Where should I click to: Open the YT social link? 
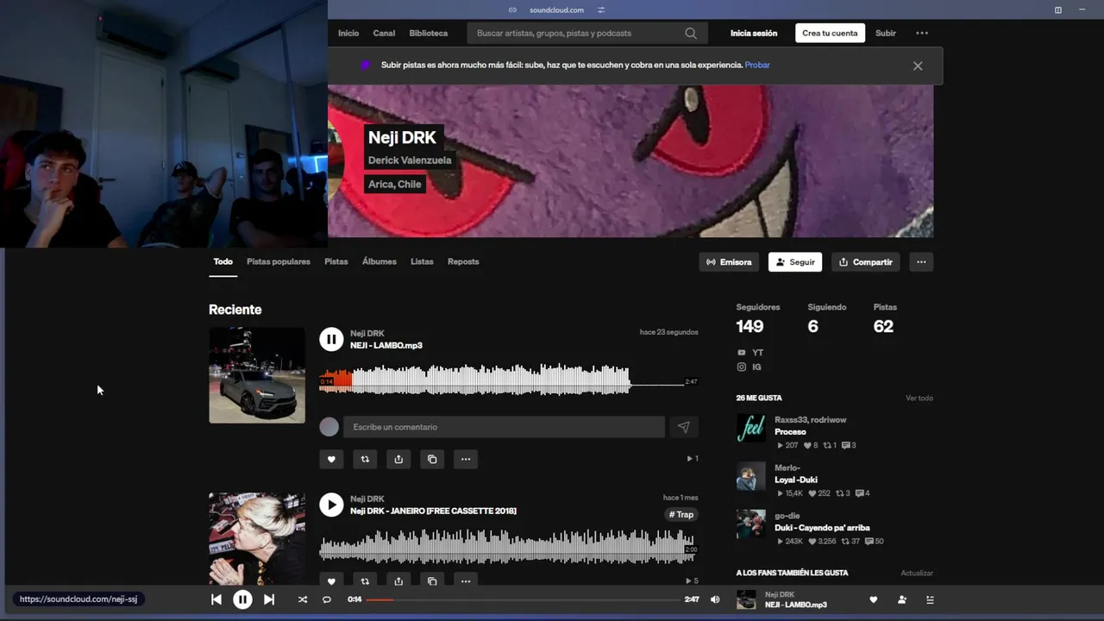tap(750, 353)
